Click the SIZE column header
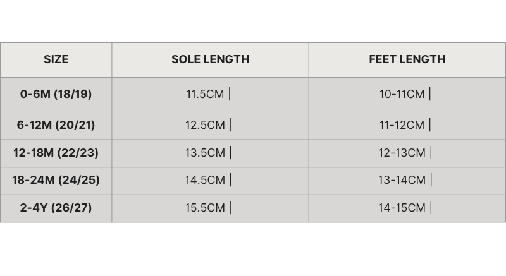Viewport: 506px width, 276px height. click(x=56, y=59)
